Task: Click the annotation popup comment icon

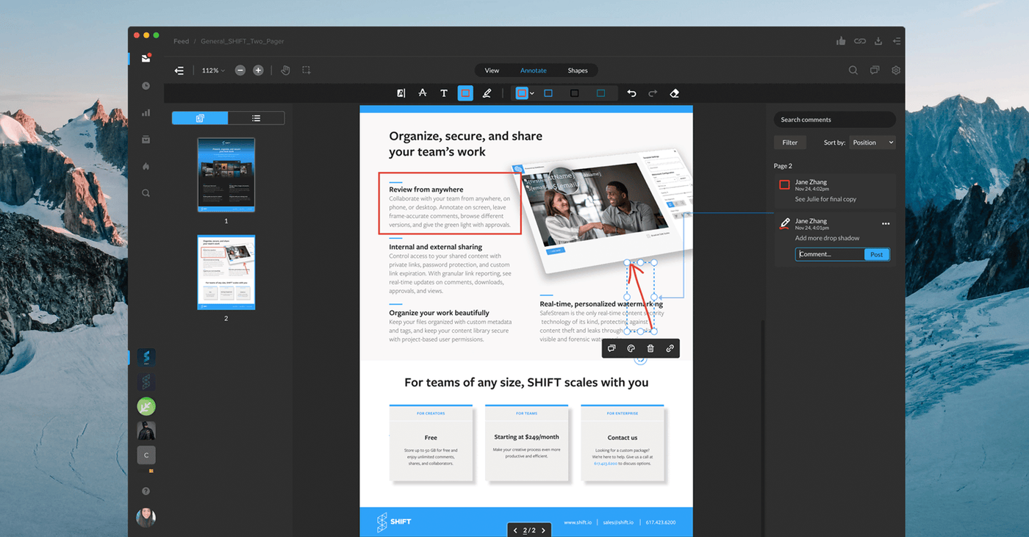Action: 612,348
